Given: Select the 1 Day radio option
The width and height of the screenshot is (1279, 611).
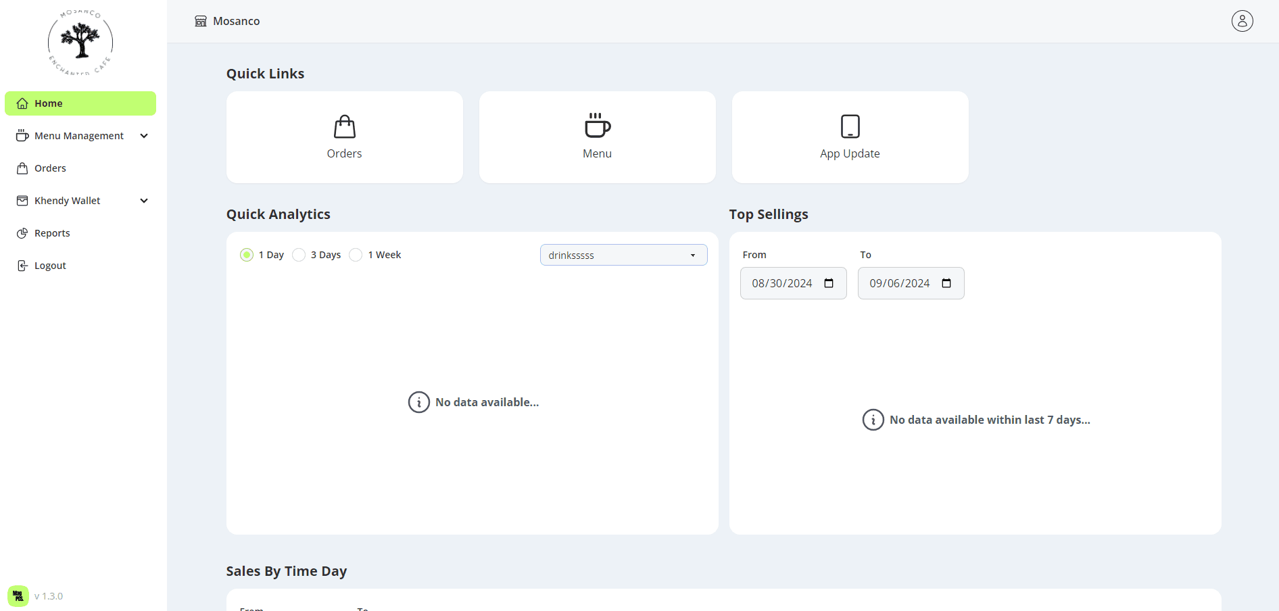Looking at the screenshot, I should coord(247,255).
